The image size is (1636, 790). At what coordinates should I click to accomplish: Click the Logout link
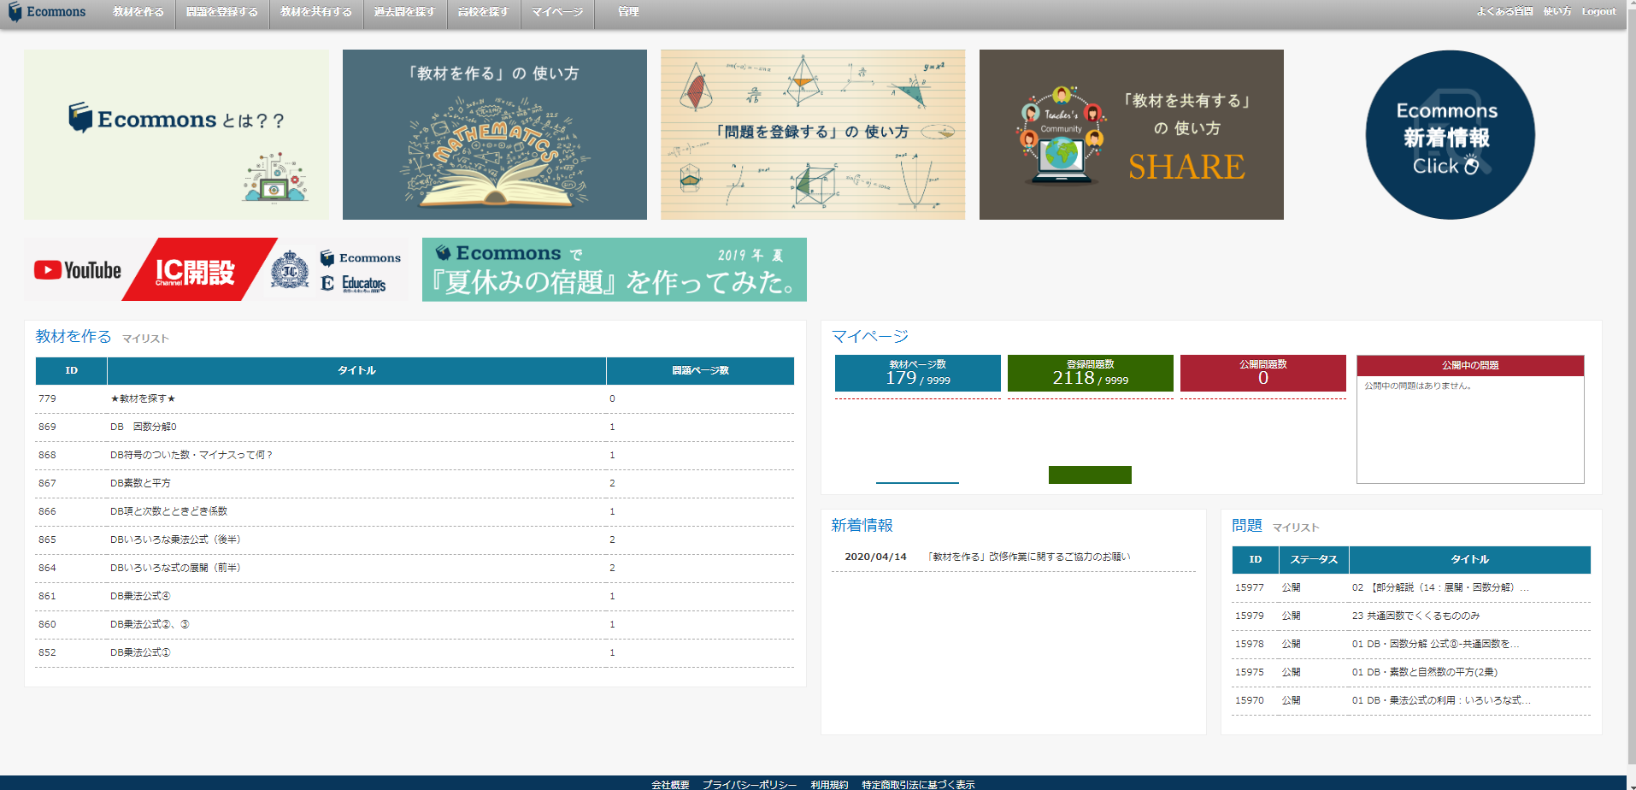tap(1598, 11)
